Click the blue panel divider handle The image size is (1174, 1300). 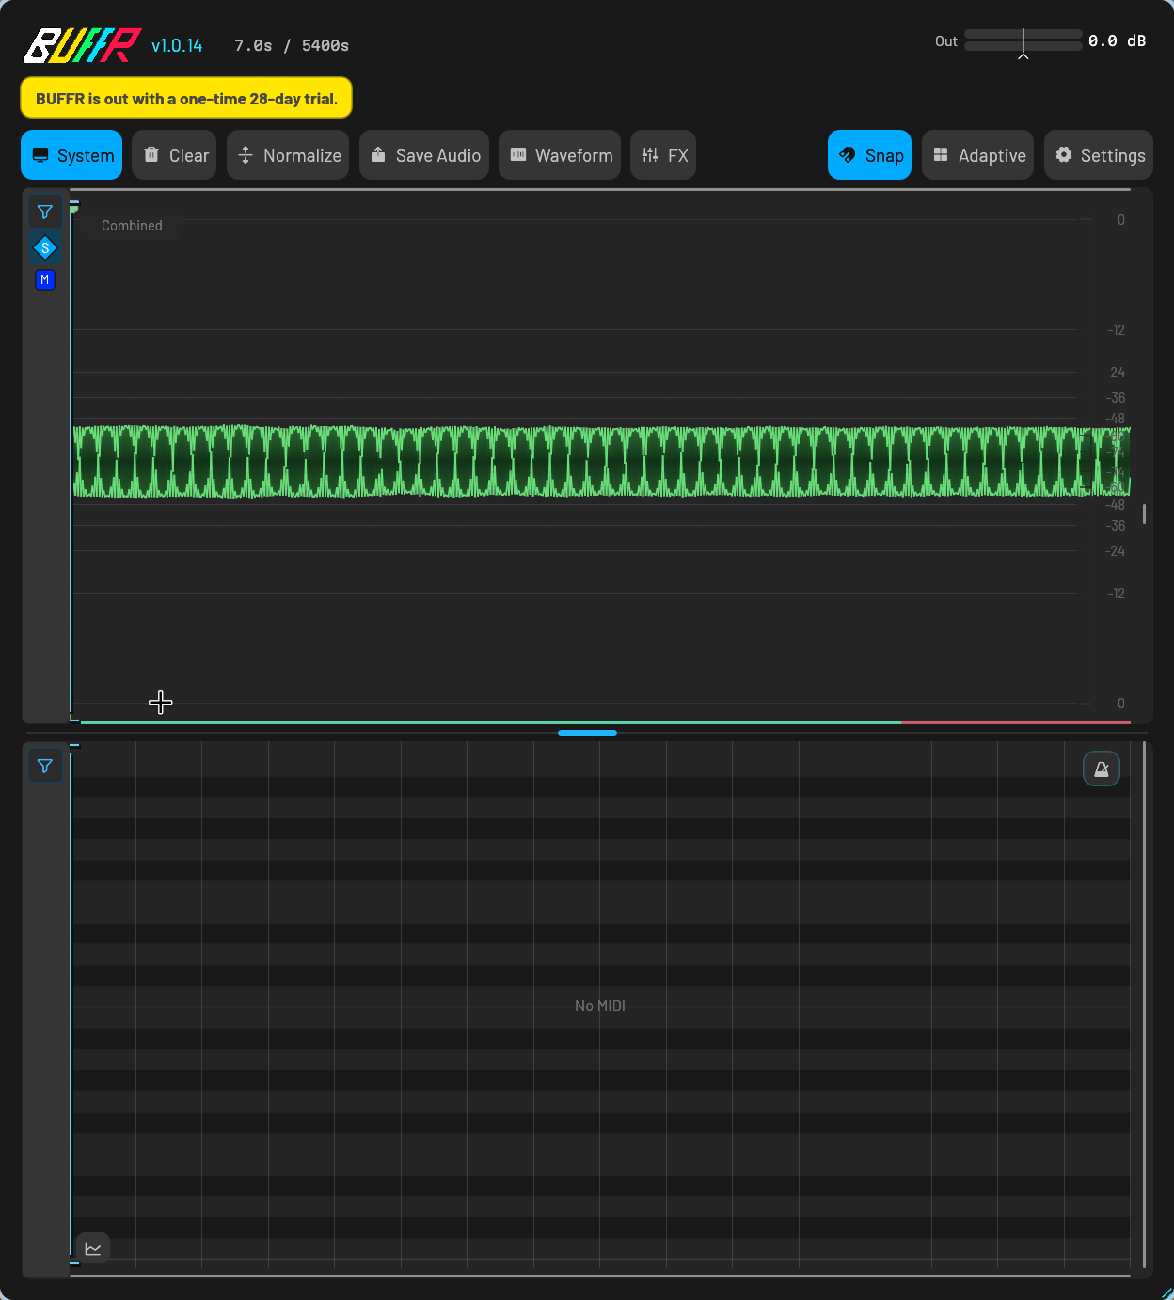coord(587,732)
